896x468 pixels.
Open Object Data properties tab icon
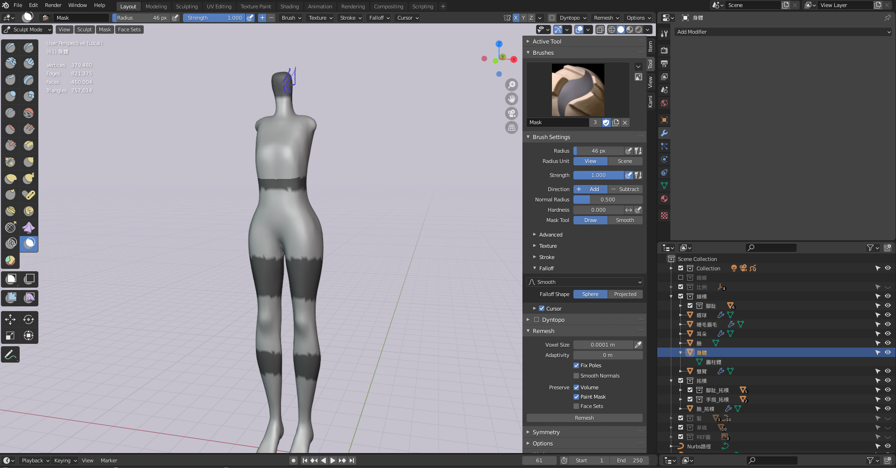664,186
